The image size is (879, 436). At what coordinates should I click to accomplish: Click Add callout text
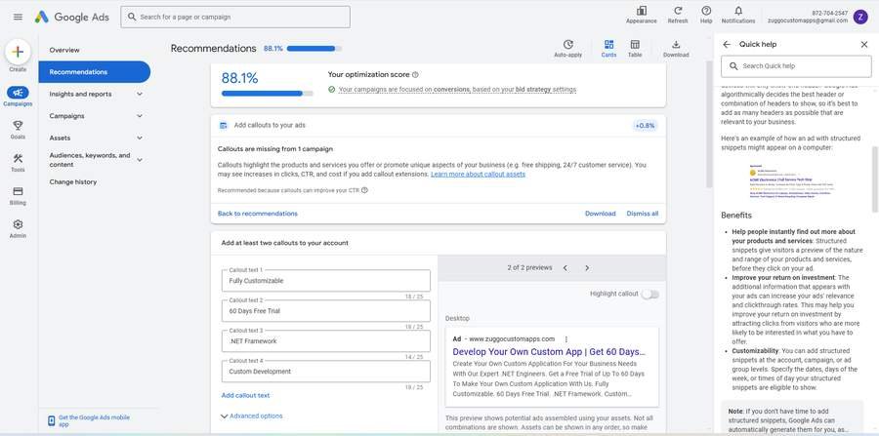click(245, 395)
